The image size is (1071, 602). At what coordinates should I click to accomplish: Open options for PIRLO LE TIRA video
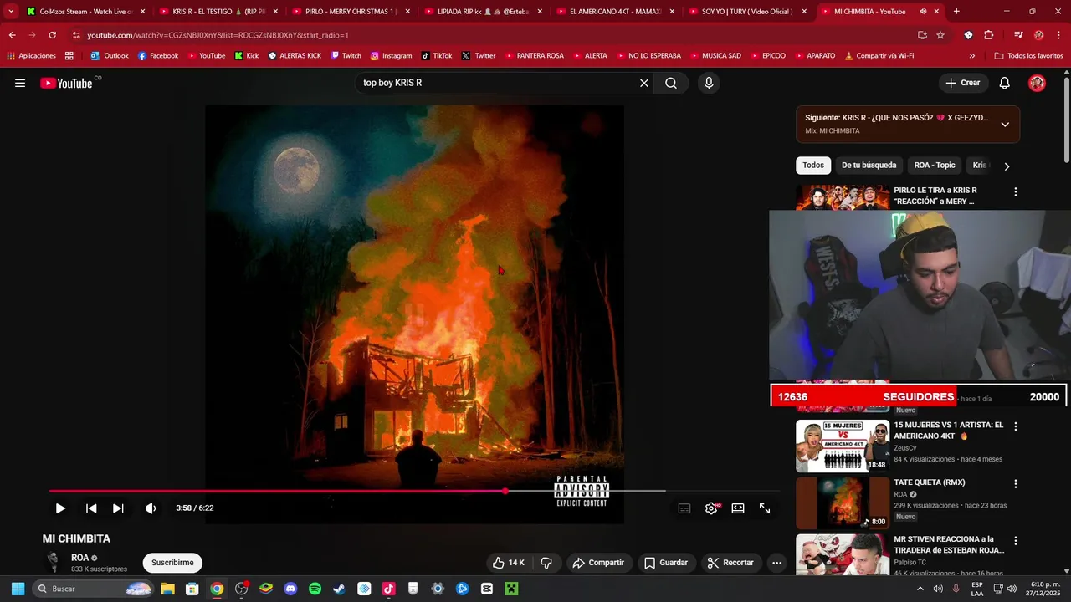(1016, 192)
